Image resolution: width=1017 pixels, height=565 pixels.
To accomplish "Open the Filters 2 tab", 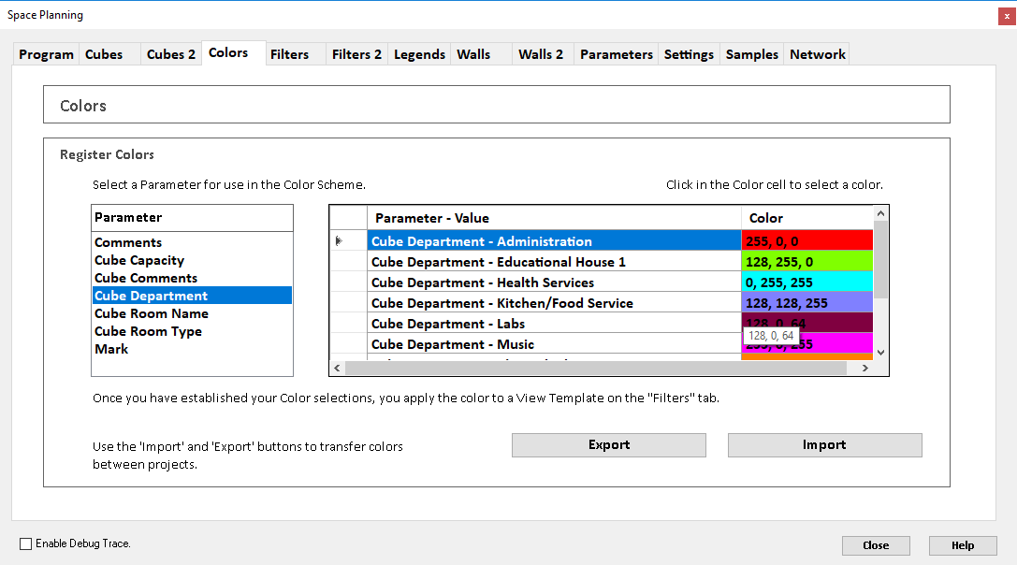I will point(356,54).
